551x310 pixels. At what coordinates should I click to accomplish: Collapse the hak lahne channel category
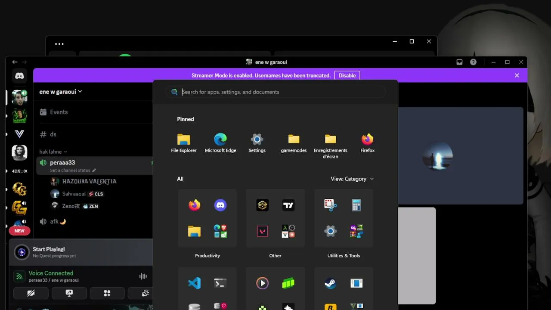pos(53,152)
